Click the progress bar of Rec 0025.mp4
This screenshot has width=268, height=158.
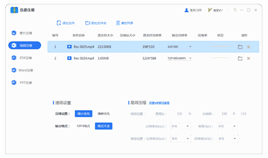(x=220, y=46)
